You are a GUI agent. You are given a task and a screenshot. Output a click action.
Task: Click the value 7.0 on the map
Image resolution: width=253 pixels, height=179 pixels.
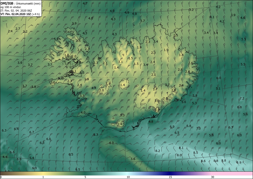[198, 129]
